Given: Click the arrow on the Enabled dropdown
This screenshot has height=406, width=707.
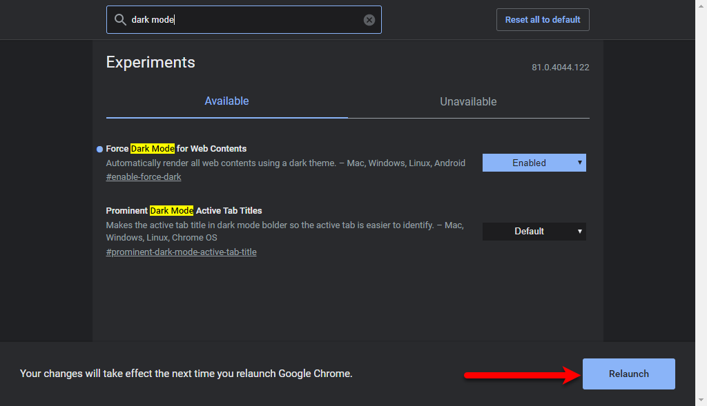Looking at the screenshot, I should click(x=580, y=163).
